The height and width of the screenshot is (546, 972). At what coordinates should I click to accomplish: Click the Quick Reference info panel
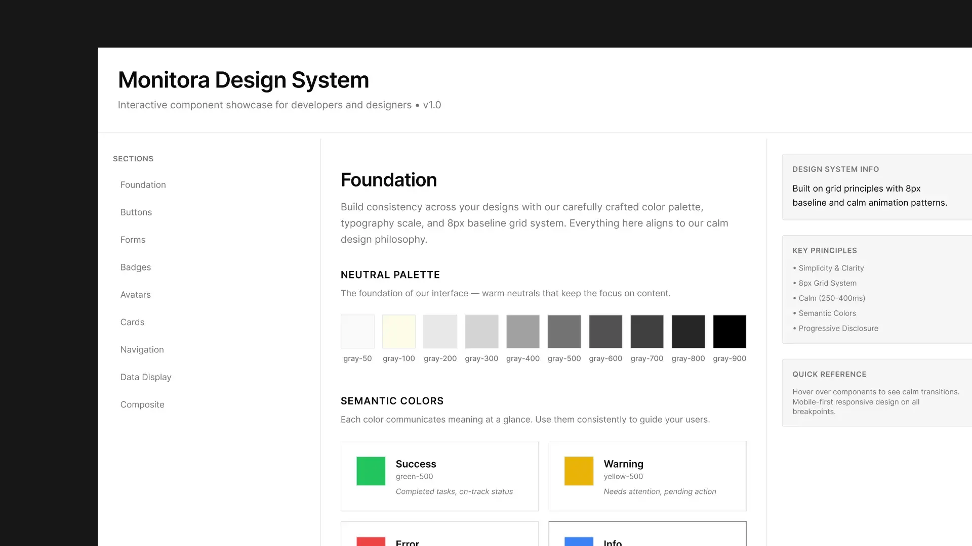point(876,393)
